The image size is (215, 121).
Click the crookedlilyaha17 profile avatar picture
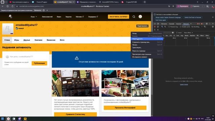click(x=8, y=29)
